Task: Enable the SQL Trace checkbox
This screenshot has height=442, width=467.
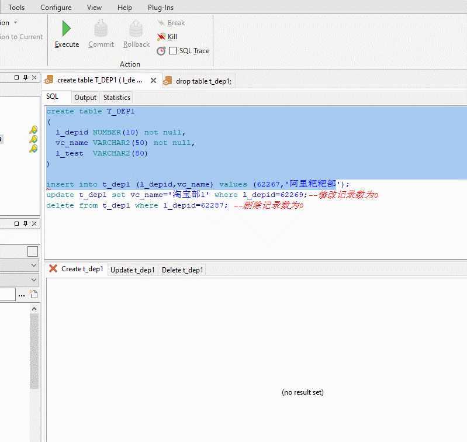Action: tap(173, 51)
